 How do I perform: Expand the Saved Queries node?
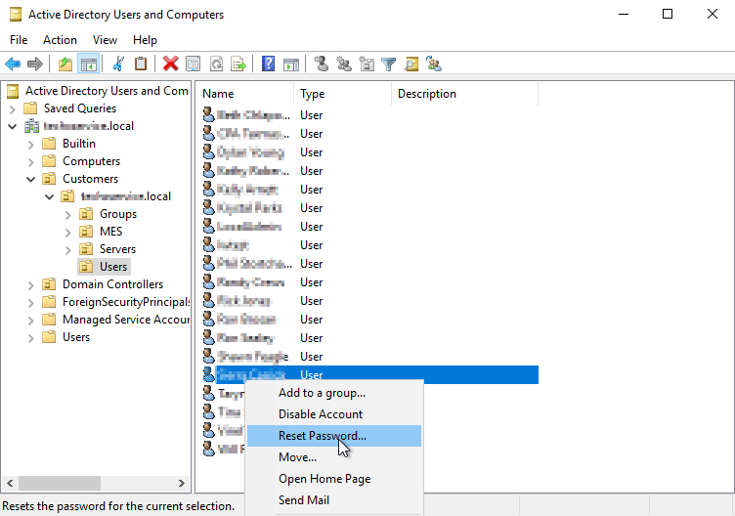click(x=13, y=109)
